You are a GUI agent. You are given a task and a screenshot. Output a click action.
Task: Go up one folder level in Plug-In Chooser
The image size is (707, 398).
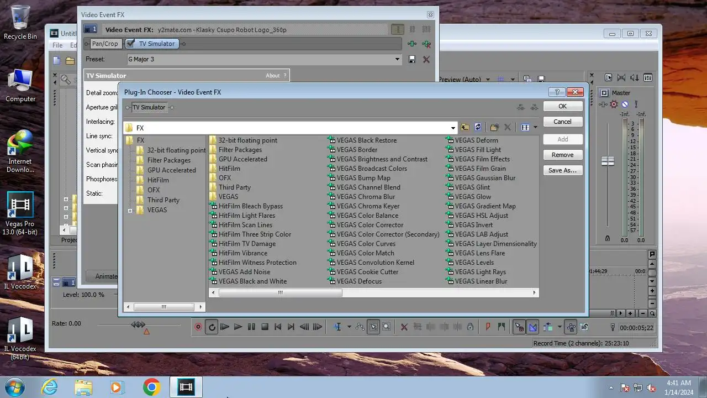[465, 128]
